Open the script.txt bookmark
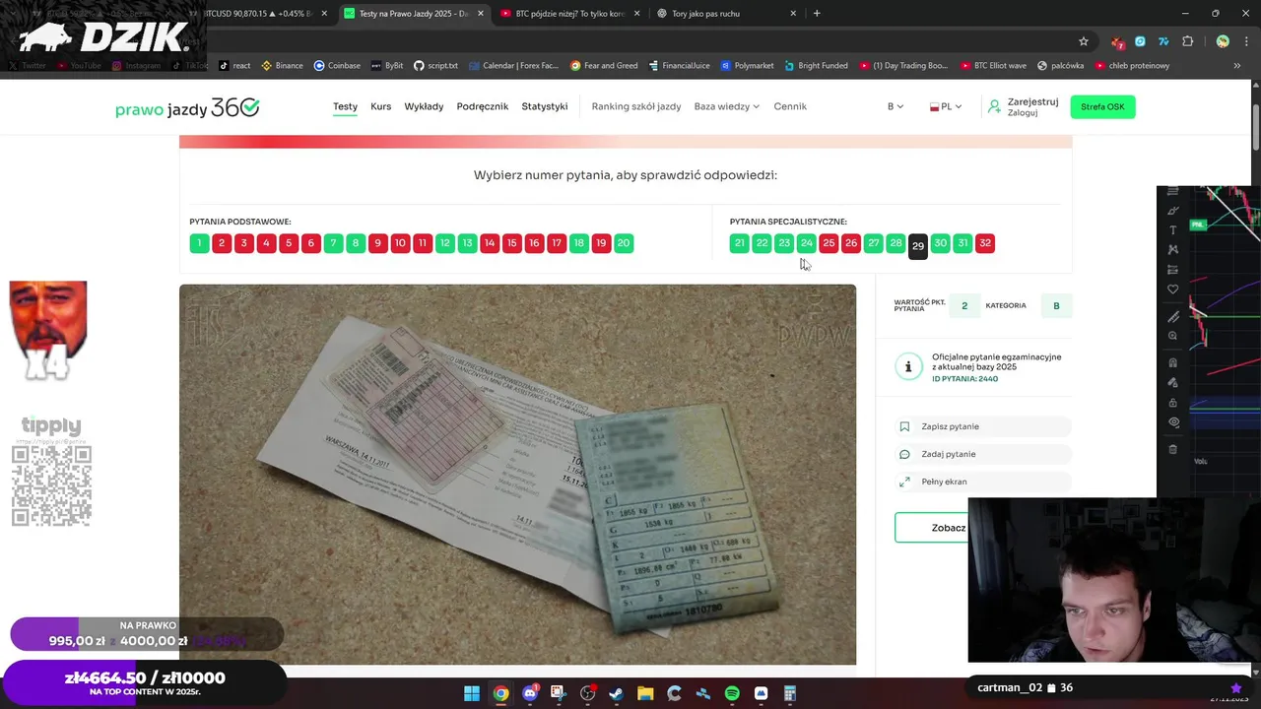The width and height of the screenshot is (1261, 709). click(x=435, y=66)
